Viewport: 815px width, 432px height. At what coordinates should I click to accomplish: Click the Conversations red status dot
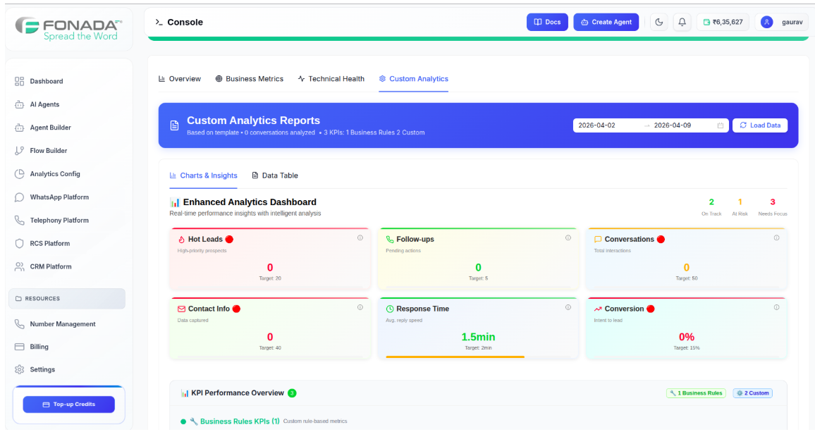(x=661, y=240)
